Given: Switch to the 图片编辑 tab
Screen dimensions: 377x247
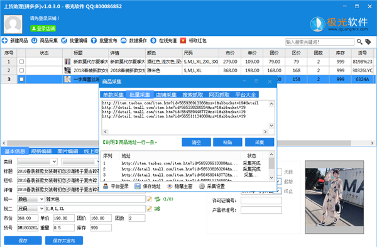Looking at the screenshot, I should 68,151.
